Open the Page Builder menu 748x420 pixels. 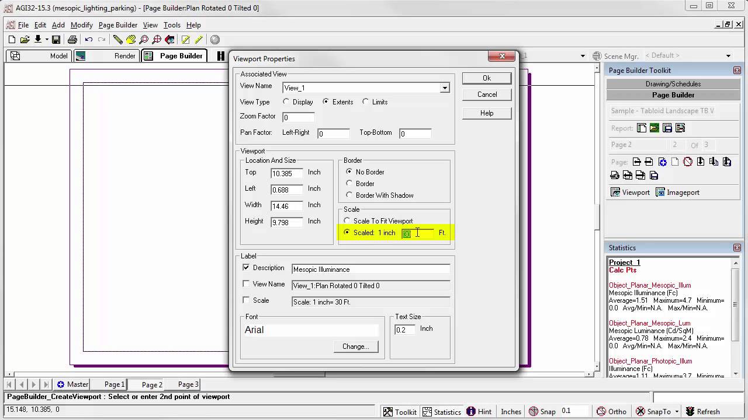pos(118,25)
